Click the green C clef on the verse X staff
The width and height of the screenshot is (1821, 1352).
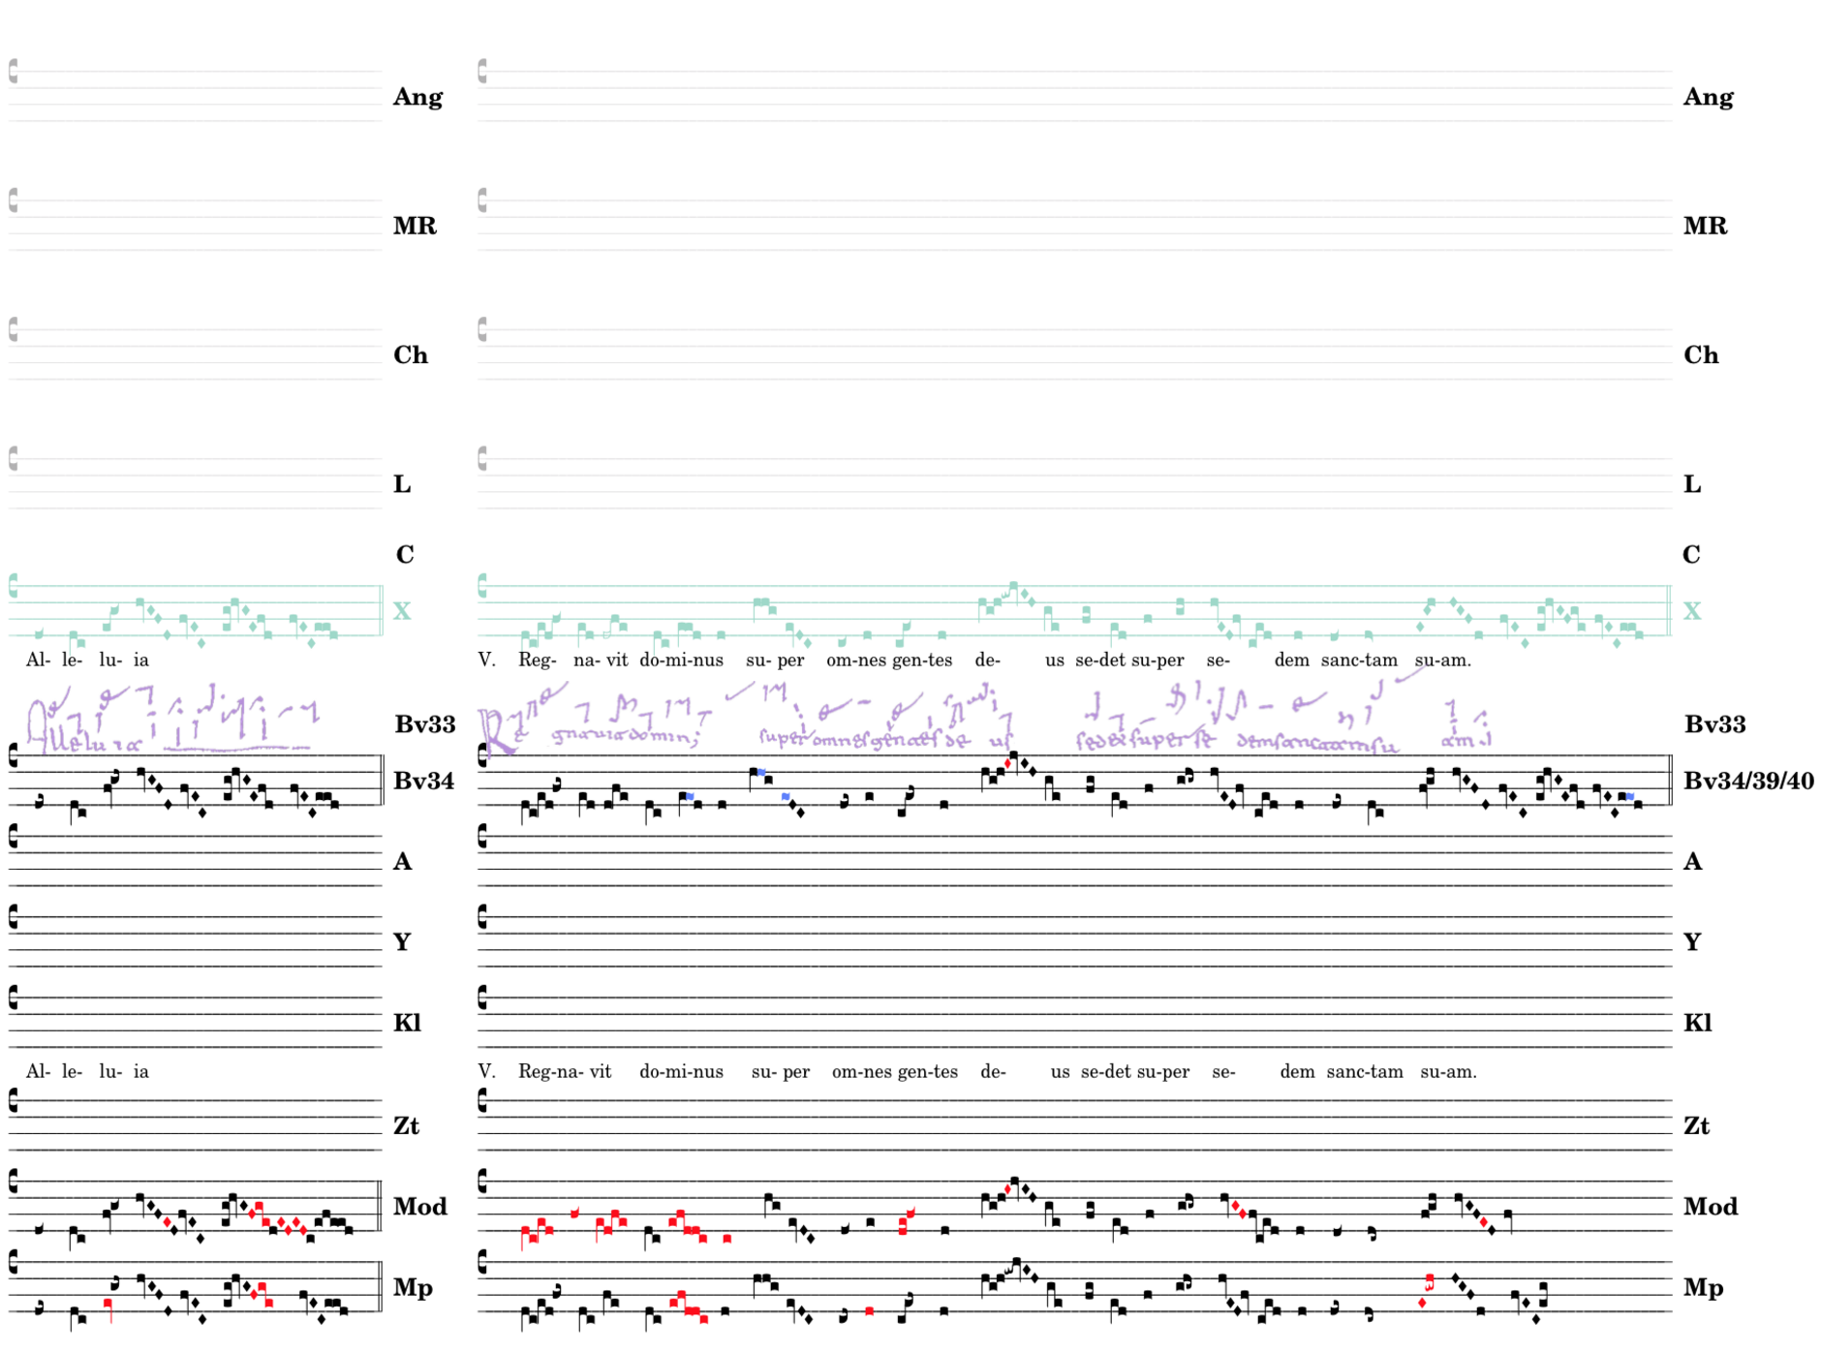pos(482,586)
